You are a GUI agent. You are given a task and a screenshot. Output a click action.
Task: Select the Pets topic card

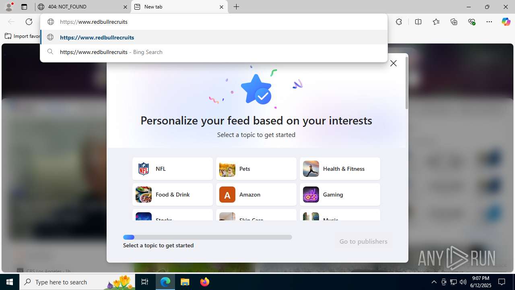click(256, 169)
